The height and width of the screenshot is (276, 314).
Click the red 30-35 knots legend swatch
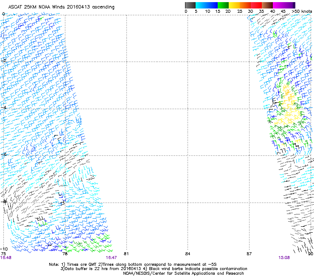coord(256,5)
